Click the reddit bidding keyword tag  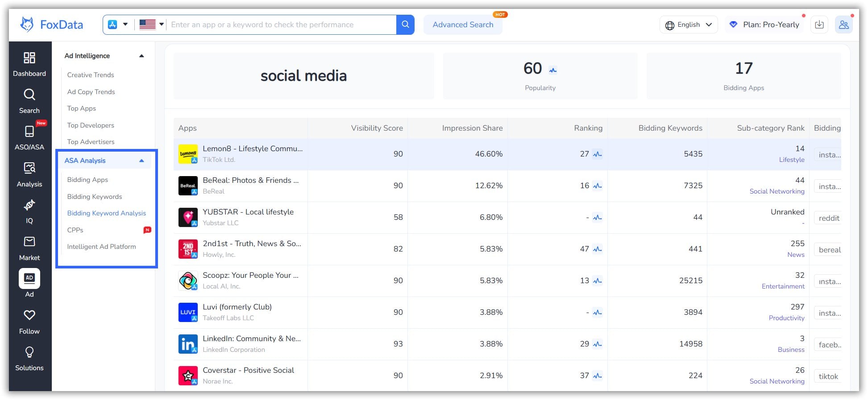point(829,219)
